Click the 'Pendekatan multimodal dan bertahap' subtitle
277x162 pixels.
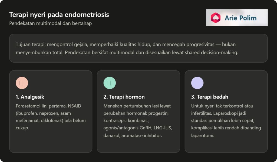51,23
